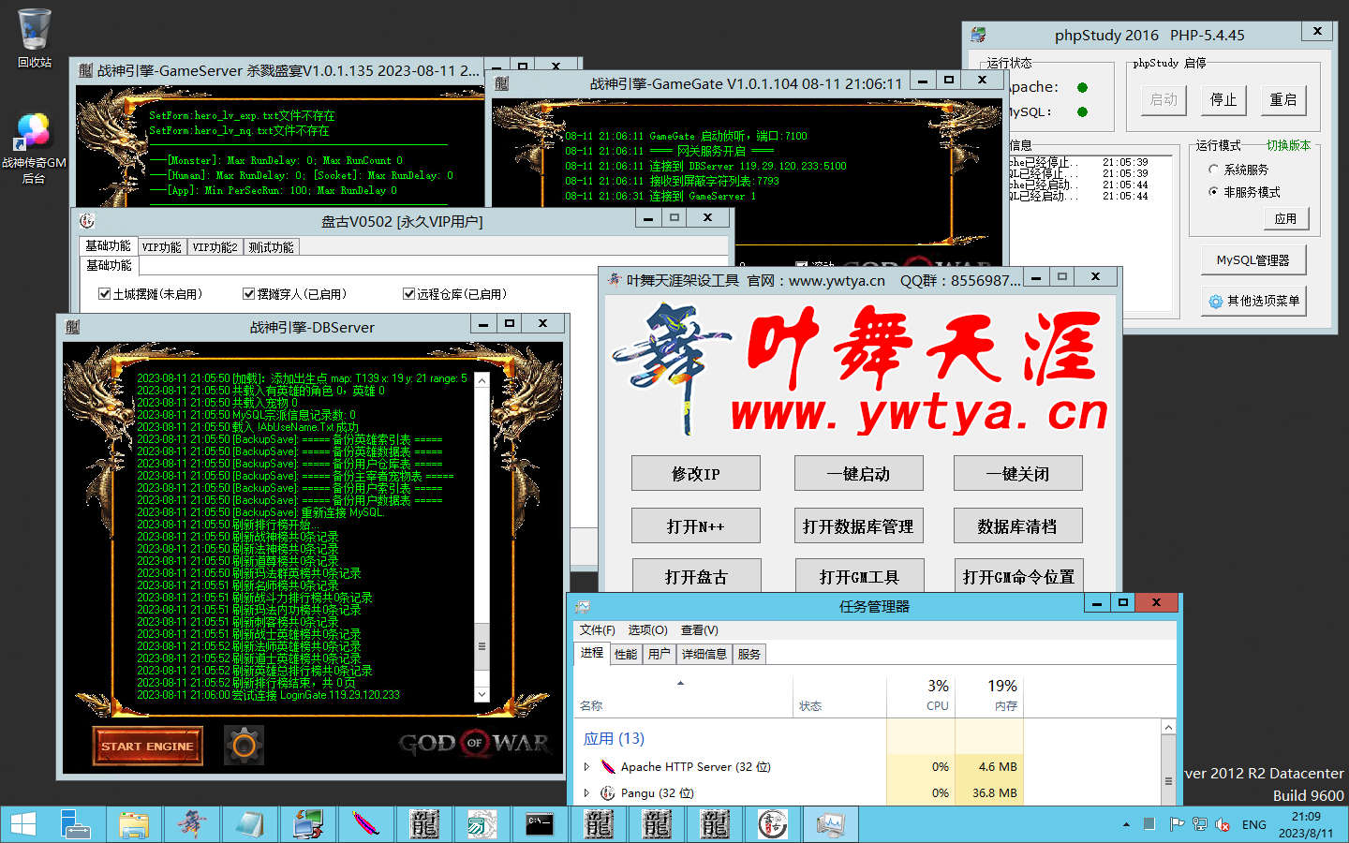
Task: Click the notepad-style taskbar icon
Action: [x=250, y=824]
